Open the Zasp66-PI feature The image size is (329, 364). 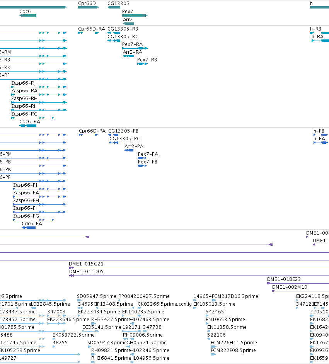39,212
